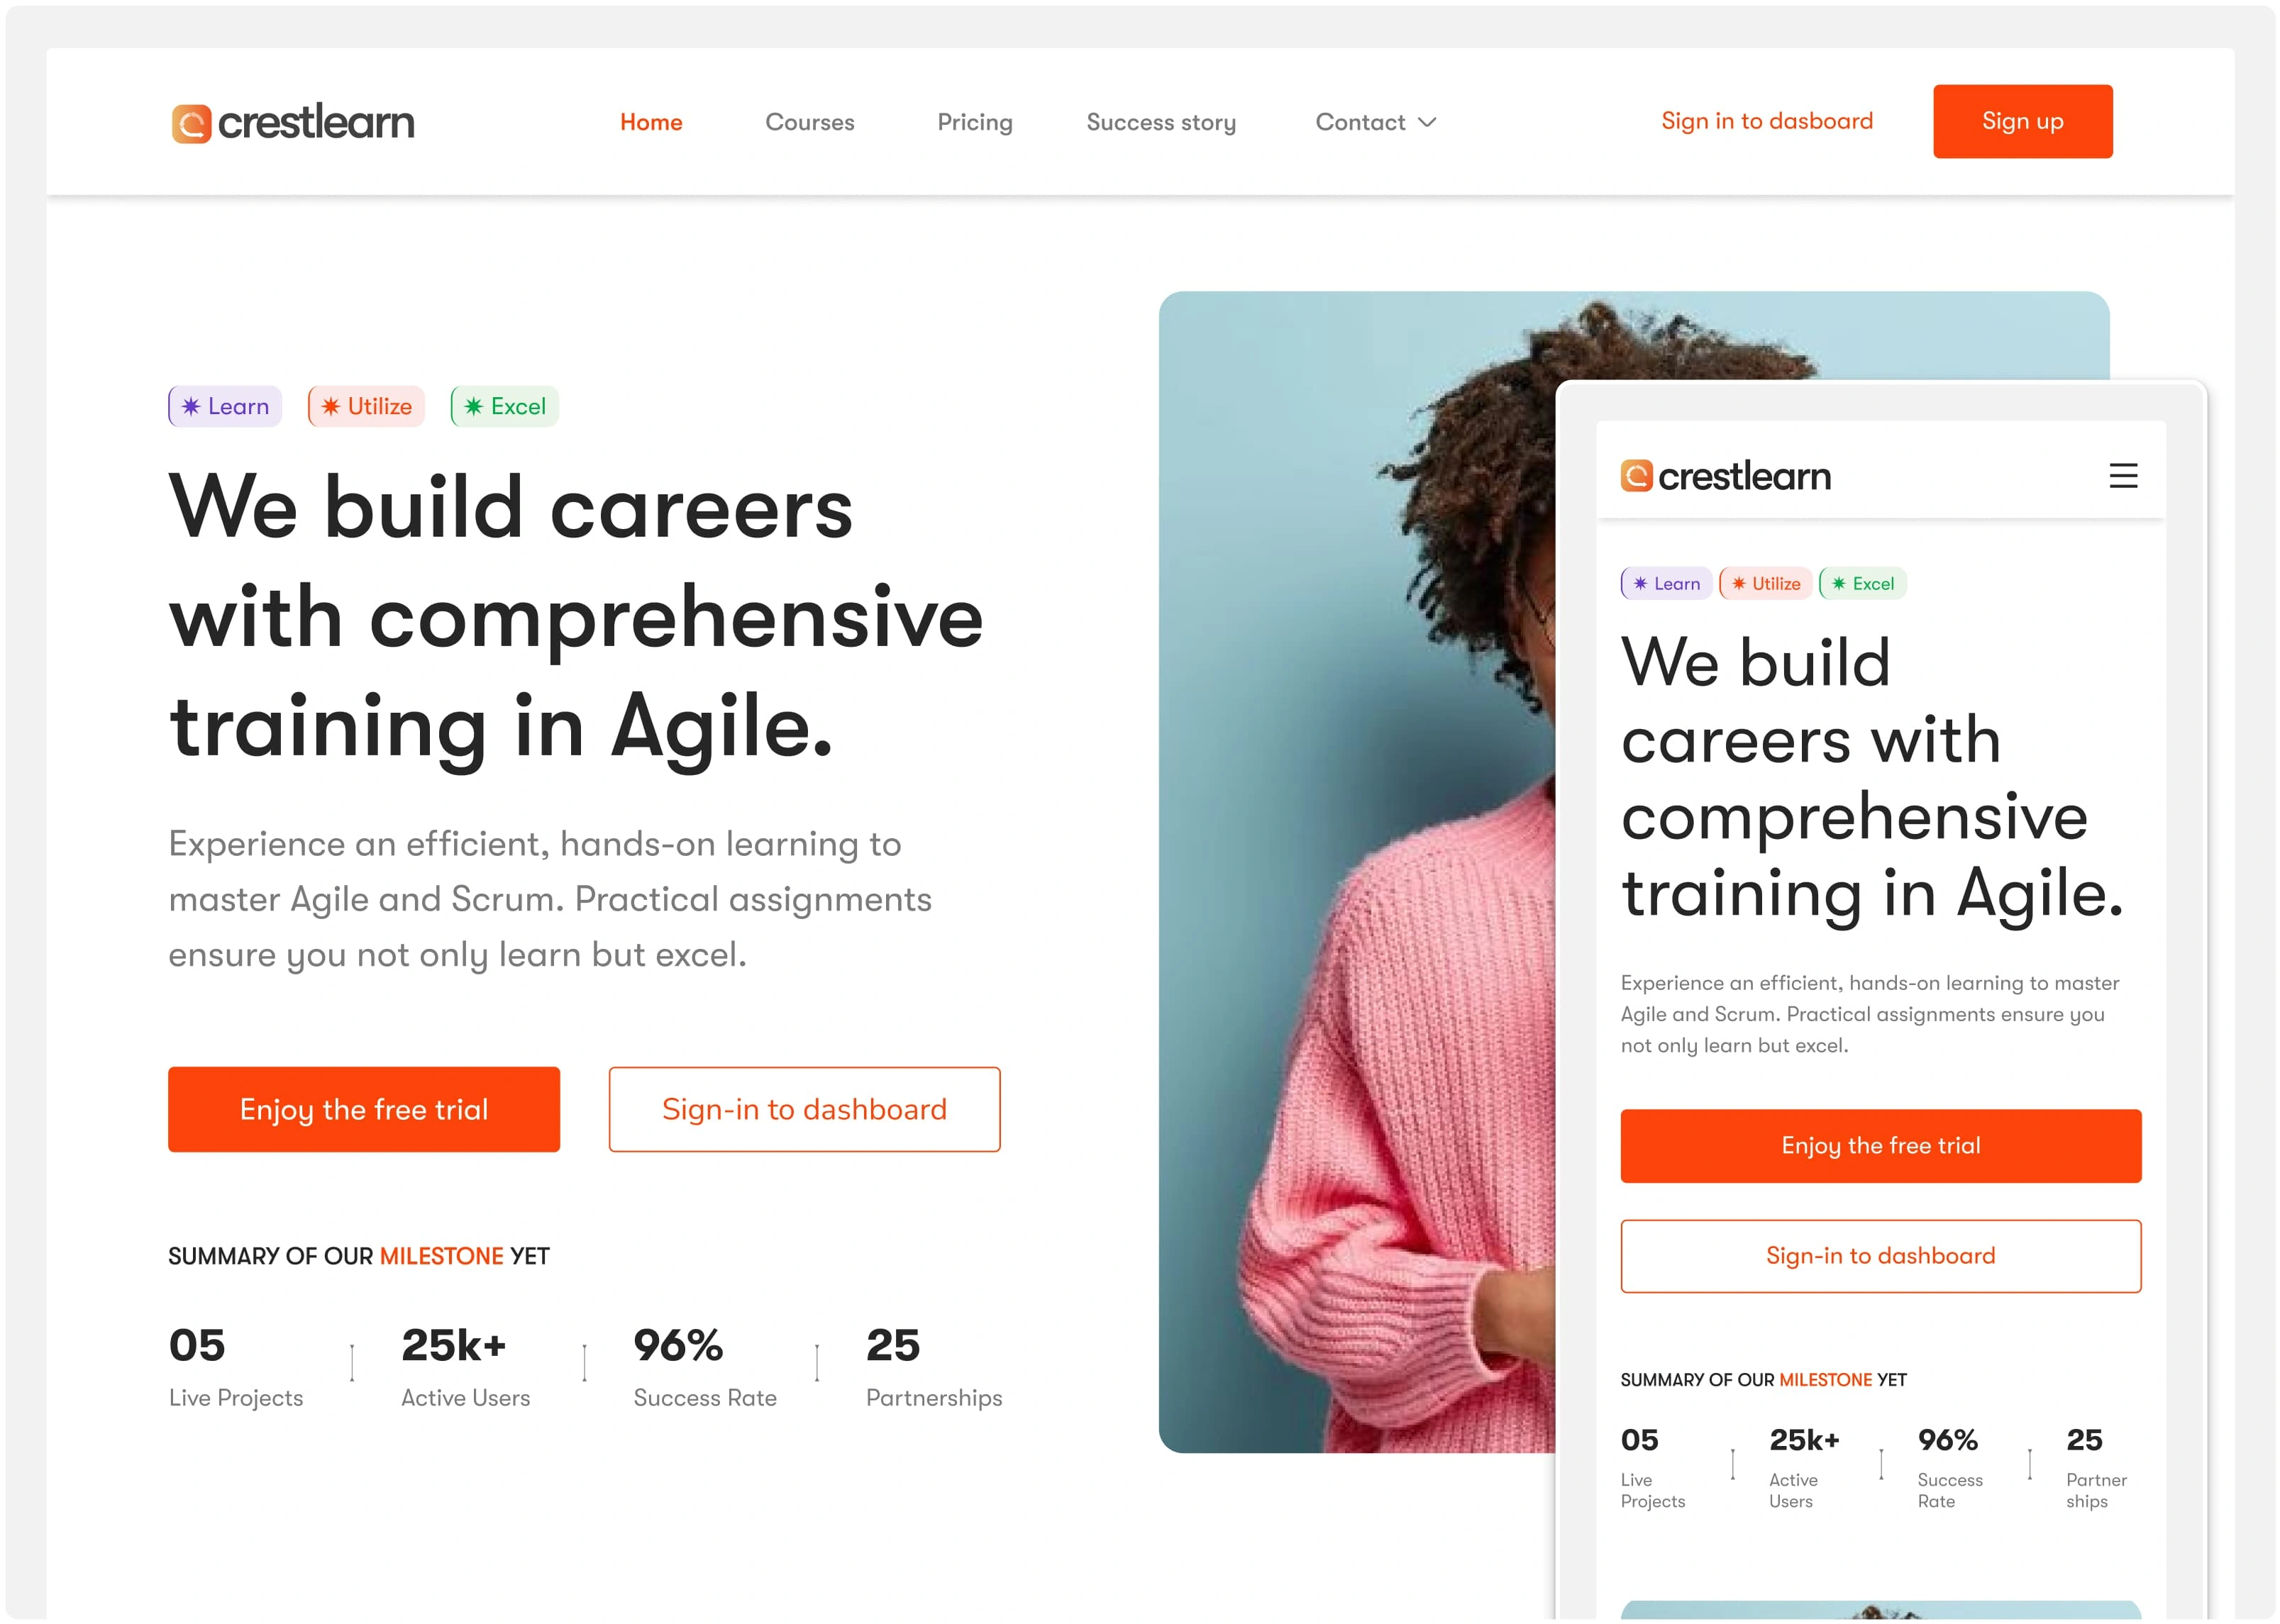Click the hero photo of woman in pink sweater
This screenshot has height=1624, width=2280.
(x=1356, y=872)
